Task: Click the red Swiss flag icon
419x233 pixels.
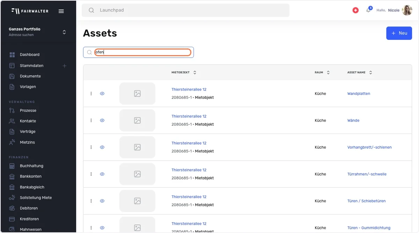Action: click(x=355, y=10)
